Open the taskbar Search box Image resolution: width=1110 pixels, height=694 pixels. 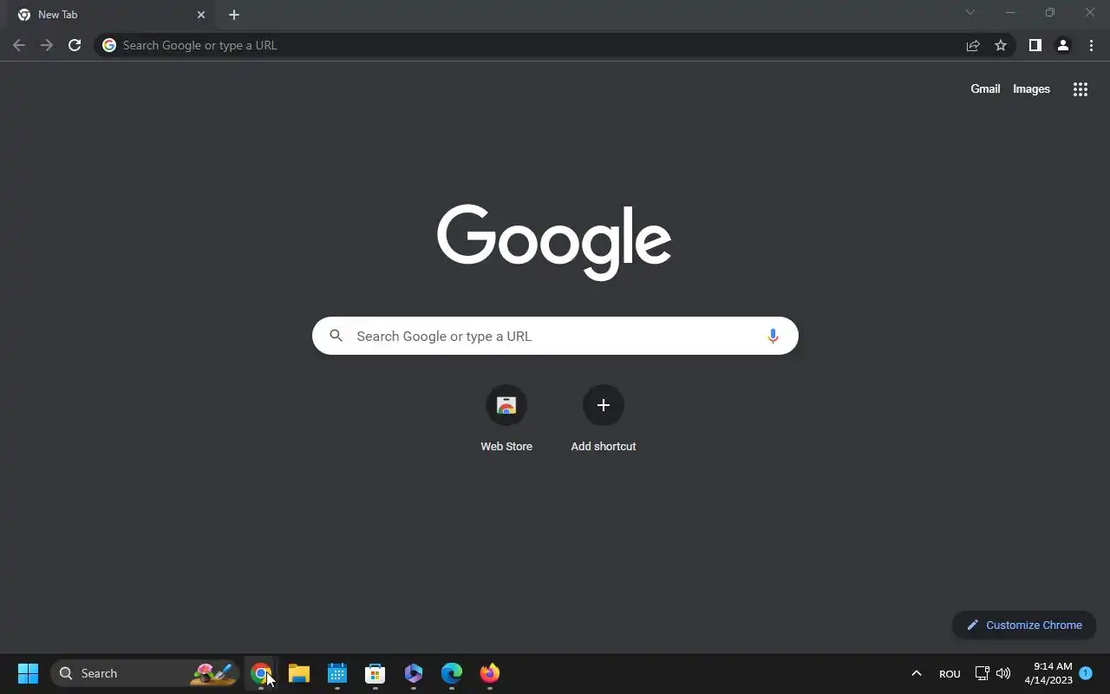click(145, 673)
